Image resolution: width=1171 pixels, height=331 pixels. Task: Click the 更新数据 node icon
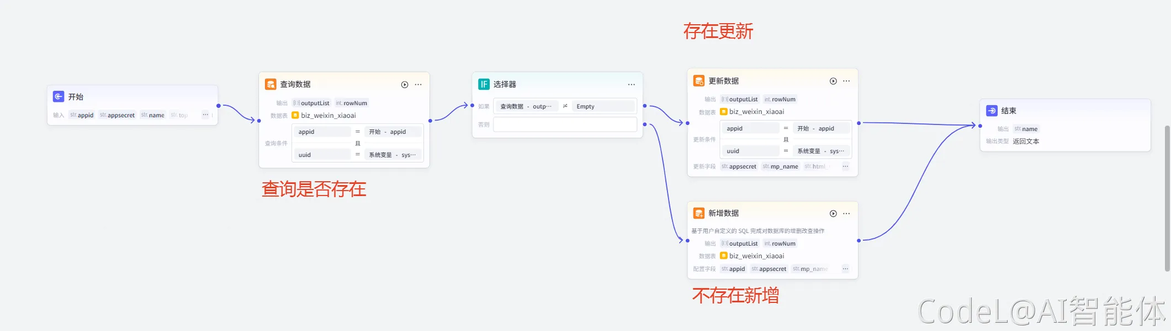tap(699, 81)
